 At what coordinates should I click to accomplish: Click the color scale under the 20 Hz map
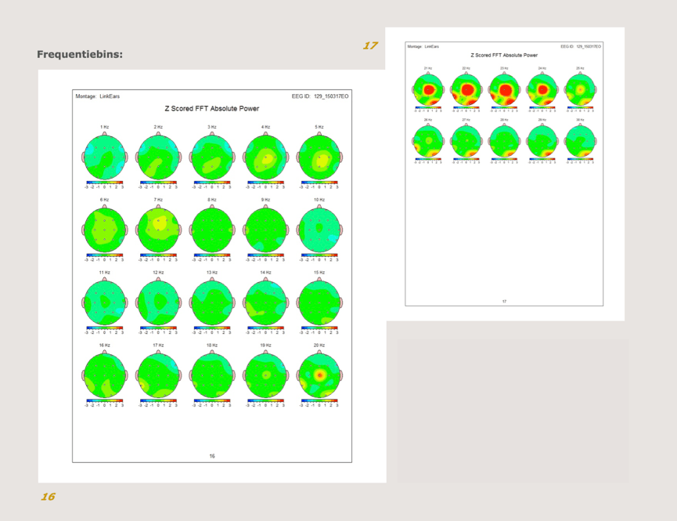pos(319,403)
